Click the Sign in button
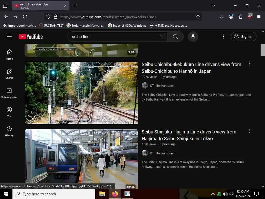Viewport: 265px width, 199px height. [x=244, y=37]
